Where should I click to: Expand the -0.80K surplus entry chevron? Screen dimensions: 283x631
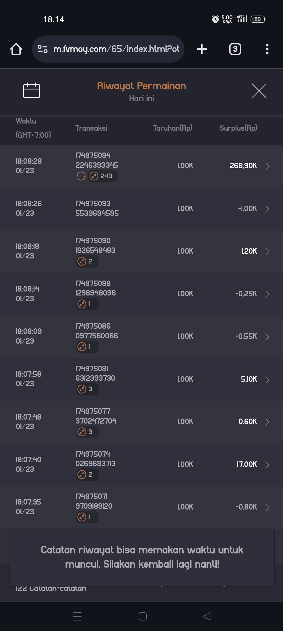click(267, 507)
